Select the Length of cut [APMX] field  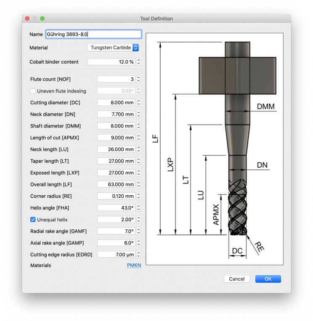[x=116, y=138]
